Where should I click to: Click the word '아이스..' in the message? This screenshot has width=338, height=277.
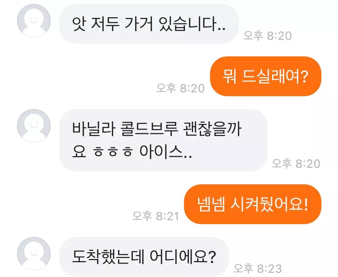click(166, 152)
